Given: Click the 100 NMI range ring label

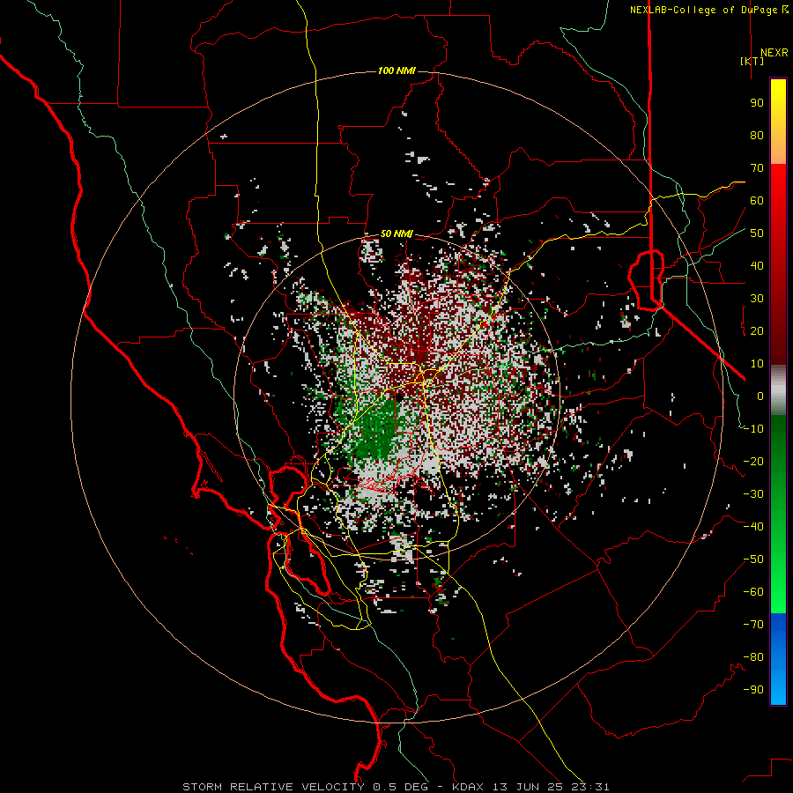Looking at the screenshot, I should tap(396, 70).
